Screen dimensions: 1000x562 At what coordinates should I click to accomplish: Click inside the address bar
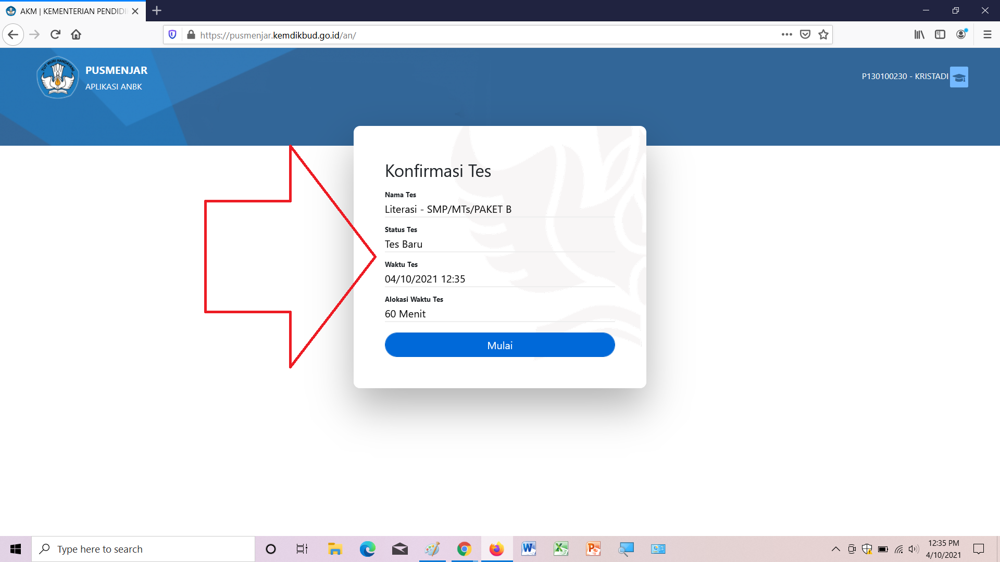(417, 35)
